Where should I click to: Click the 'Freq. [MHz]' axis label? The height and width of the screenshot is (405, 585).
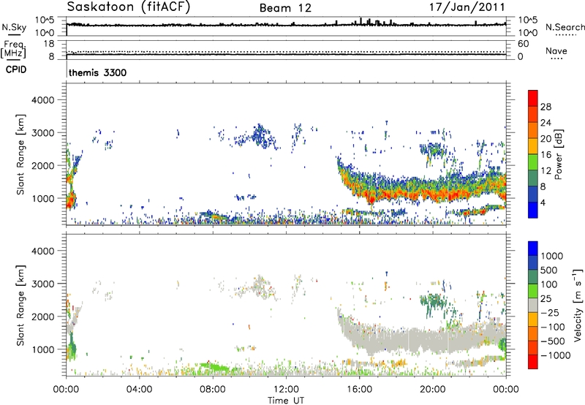point(14,49)
